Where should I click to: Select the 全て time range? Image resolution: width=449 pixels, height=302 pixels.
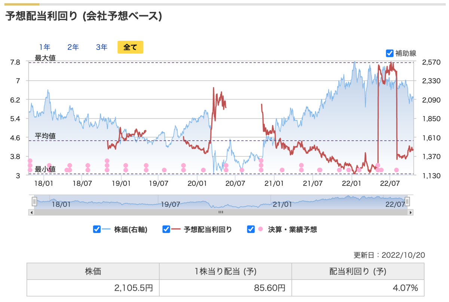[x=130, y=47]
